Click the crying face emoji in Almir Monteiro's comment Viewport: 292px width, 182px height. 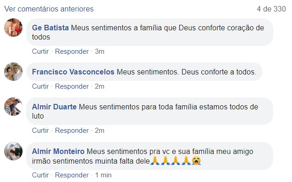pyautogui.click(x=196, y=161)
